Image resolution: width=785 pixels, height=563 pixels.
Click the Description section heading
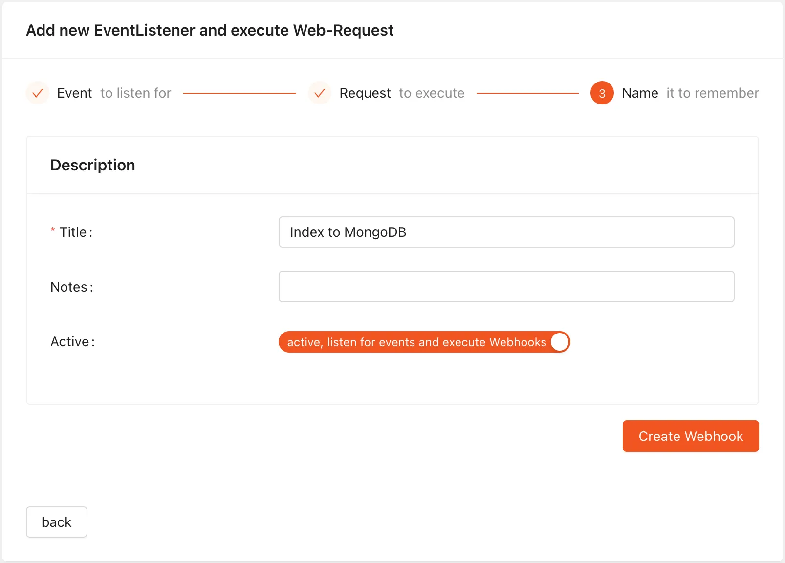(x=93, y=165)
